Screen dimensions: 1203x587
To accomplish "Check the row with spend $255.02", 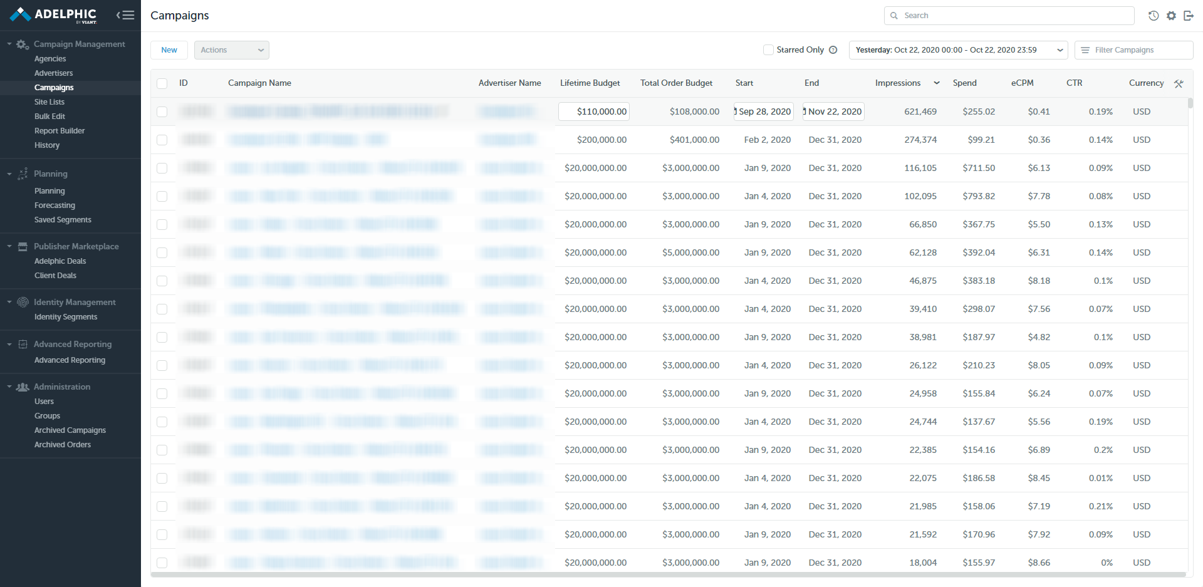I will coord(162,112).
